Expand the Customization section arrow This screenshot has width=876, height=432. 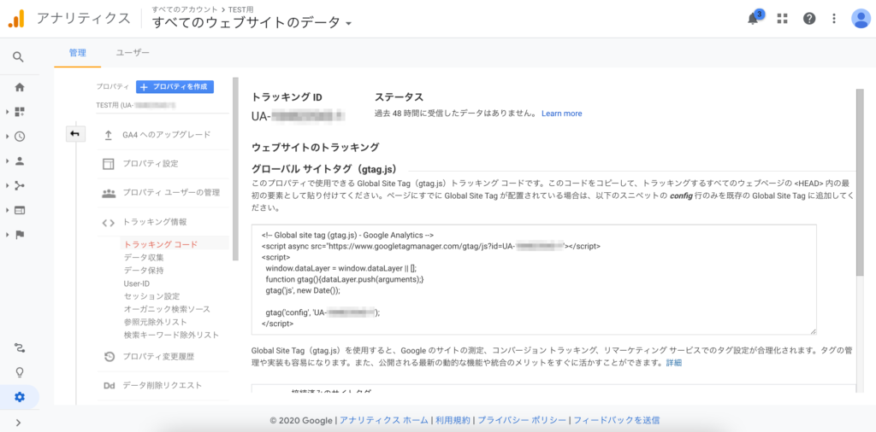(x=7, y=112)
